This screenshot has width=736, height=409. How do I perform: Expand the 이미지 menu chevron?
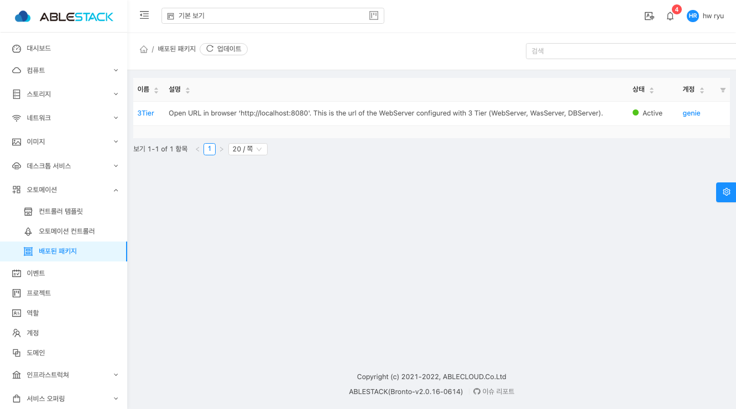click(116, 142)
